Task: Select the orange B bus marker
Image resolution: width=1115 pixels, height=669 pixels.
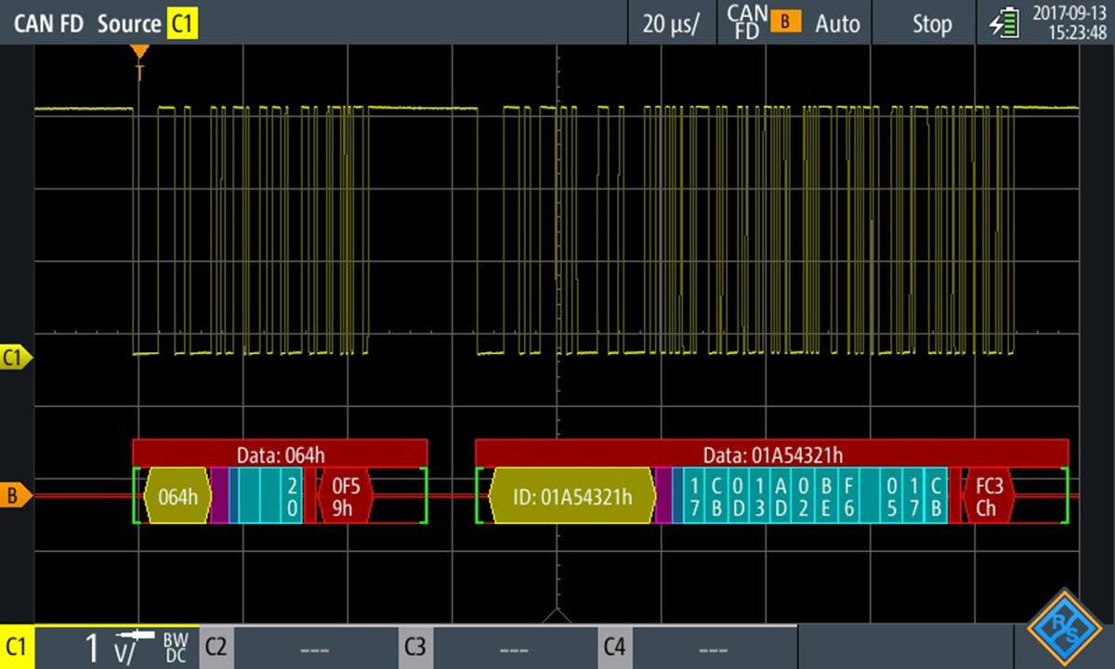Action: pyautogui.click(x=16, y=497)
